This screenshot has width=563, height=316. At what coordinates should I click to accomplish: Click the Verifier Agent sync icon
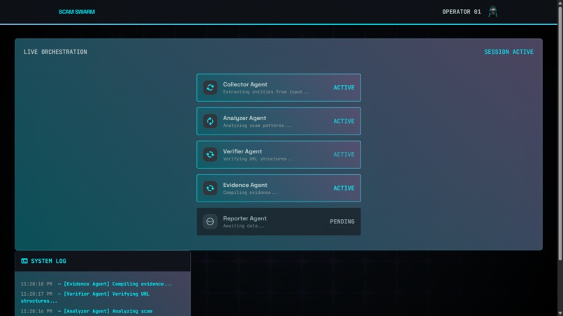210,155
